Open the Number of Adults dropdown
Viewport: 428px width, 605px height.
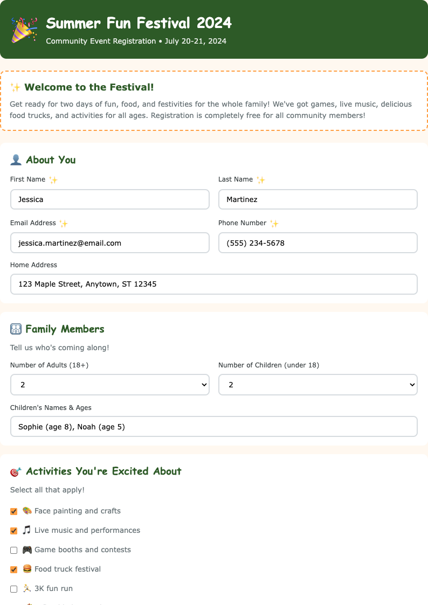110,385
